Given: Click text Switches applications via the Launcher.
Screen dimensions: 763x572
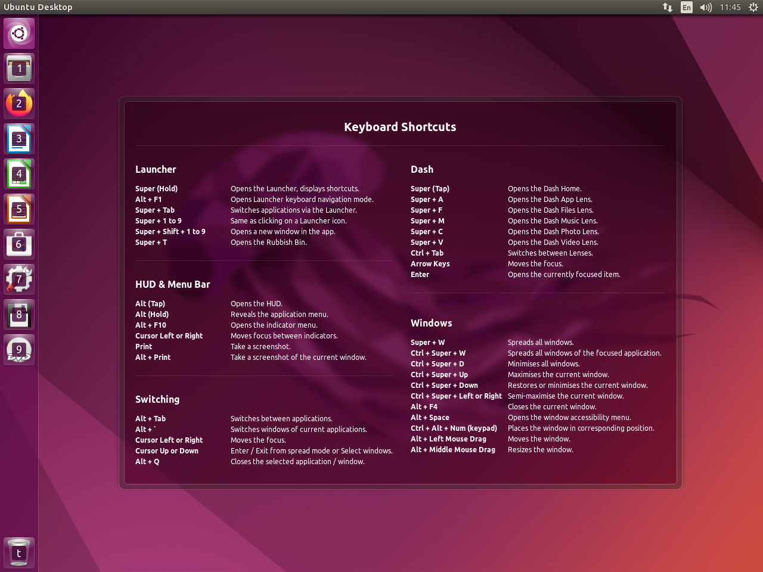Looking at the screenshot, I should (294, 210).
